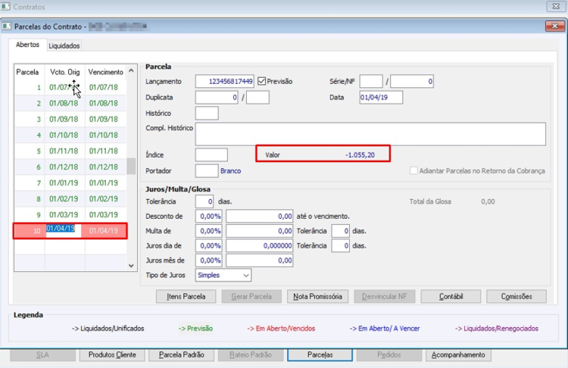Image resolution: width=568 pixels, height=368 pixels.
Task: Click the Lançamento number field
Action: 225,82
